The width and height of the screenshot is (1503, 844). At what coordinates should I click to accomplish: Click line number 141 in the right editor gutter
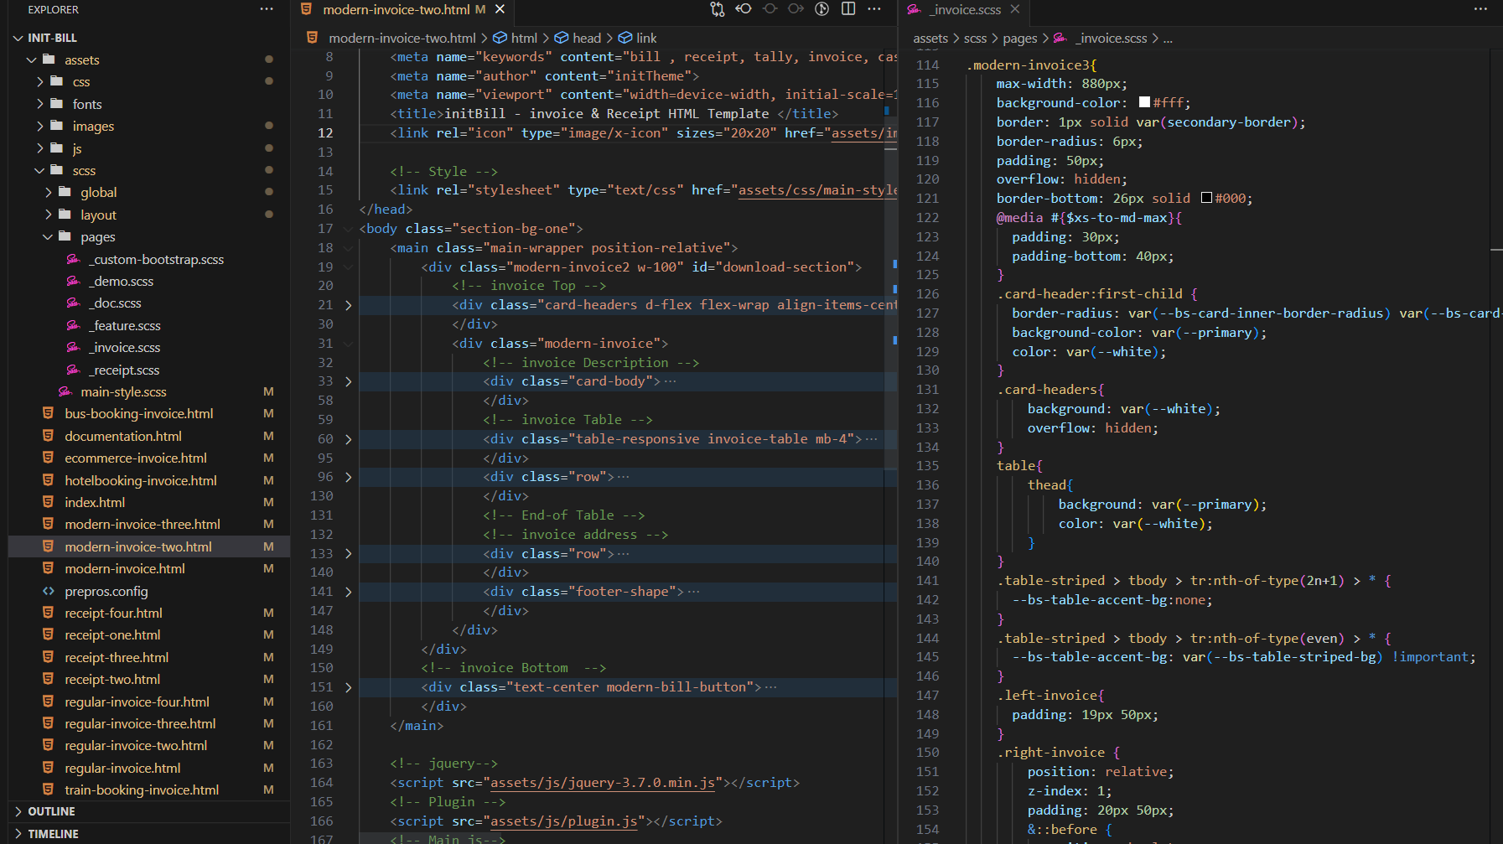pyautogui.click(x=927, y=580)
